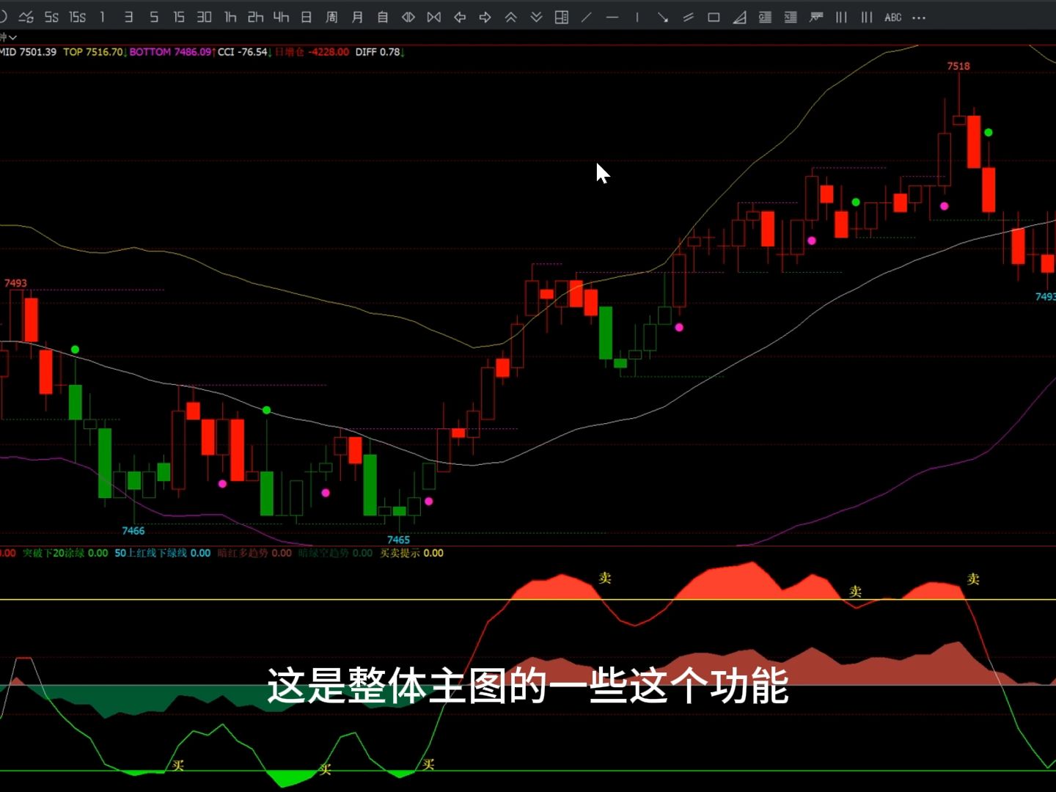Select daily (日) period

(x=307, y=17)
